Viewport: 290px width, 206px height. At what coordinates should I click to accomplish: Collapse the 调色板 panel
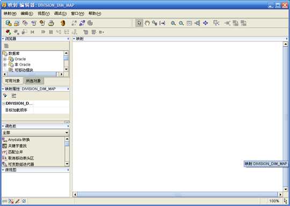click(3, 126)
